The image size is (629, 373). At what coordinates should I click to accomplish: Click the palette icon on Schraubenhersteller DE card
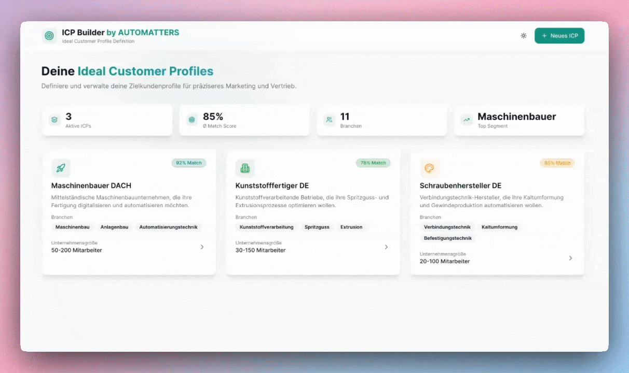429,168
